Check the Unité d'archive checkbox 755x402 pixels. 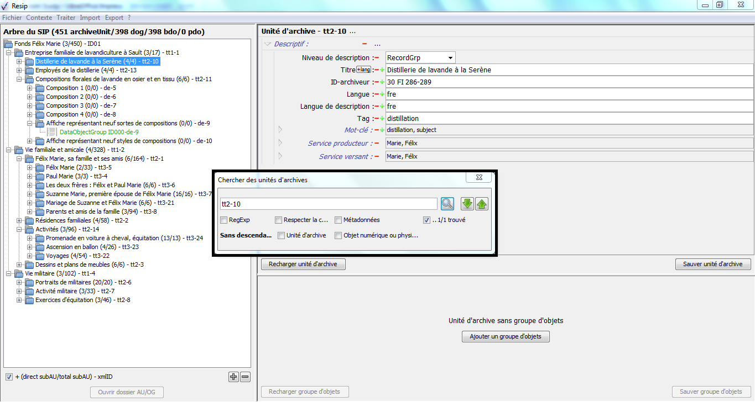click(x=282, y=235)
